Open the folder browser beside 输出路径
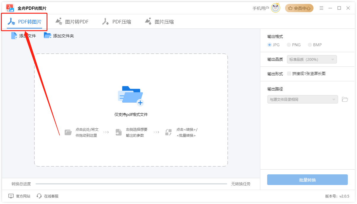Viewport: 357px width, 204px height. pos(345,99)
